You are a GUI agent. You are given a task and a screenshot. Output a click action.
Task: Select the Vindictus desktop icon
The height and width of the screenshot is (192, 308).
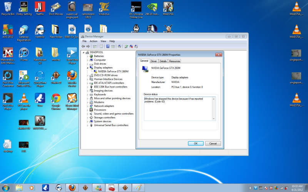(104, 9)
